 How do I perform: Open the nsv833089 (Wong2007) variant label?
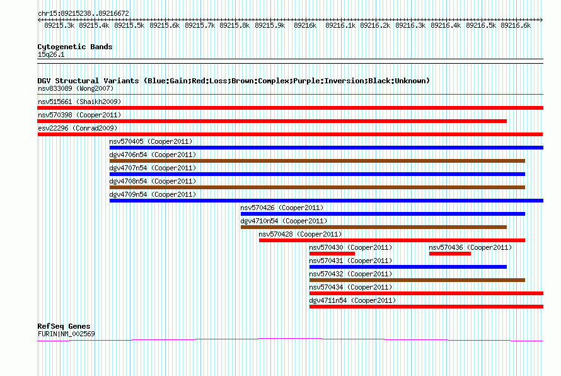pos(76,88)
